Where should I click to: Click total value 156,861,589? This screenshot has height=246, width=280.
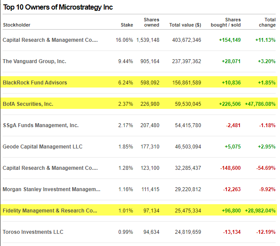coord(187,83)
